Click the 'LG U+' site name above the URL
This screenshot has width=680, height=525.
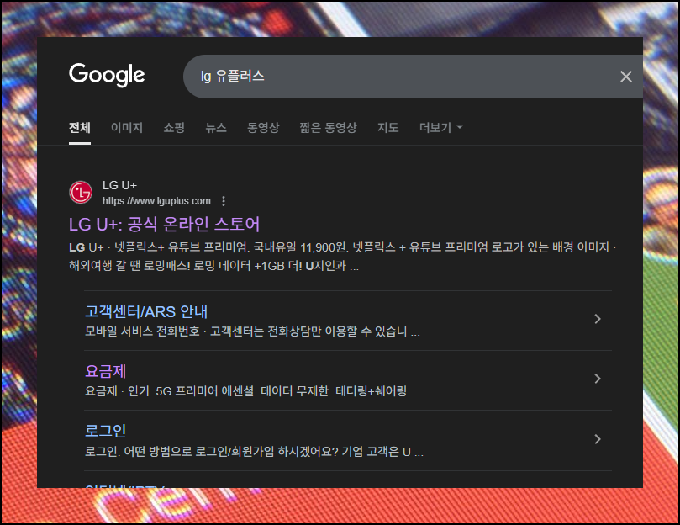pyautogui.click(x=119, y=185)
